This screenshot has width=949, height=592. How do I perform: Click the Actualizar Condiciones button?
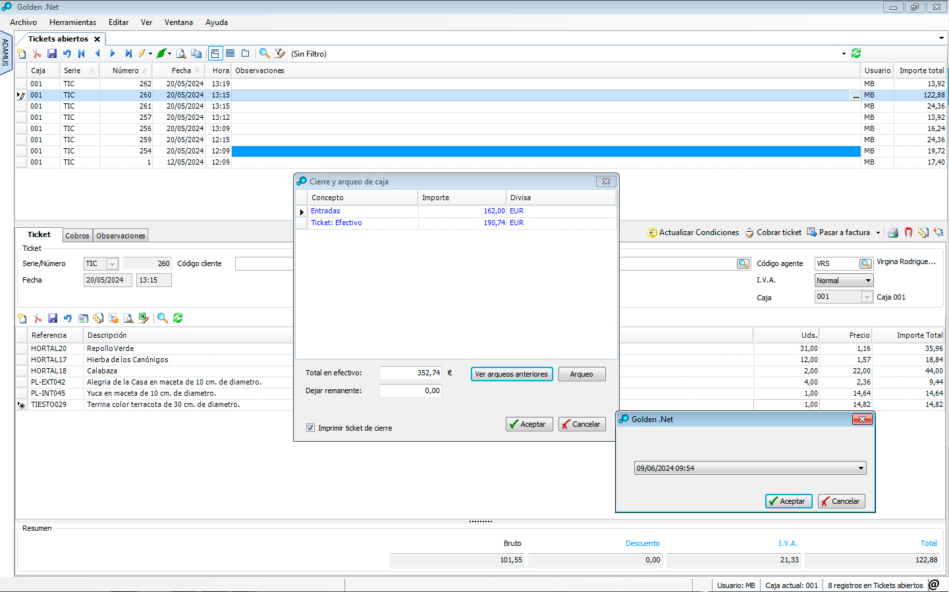[x=693, y=232]
